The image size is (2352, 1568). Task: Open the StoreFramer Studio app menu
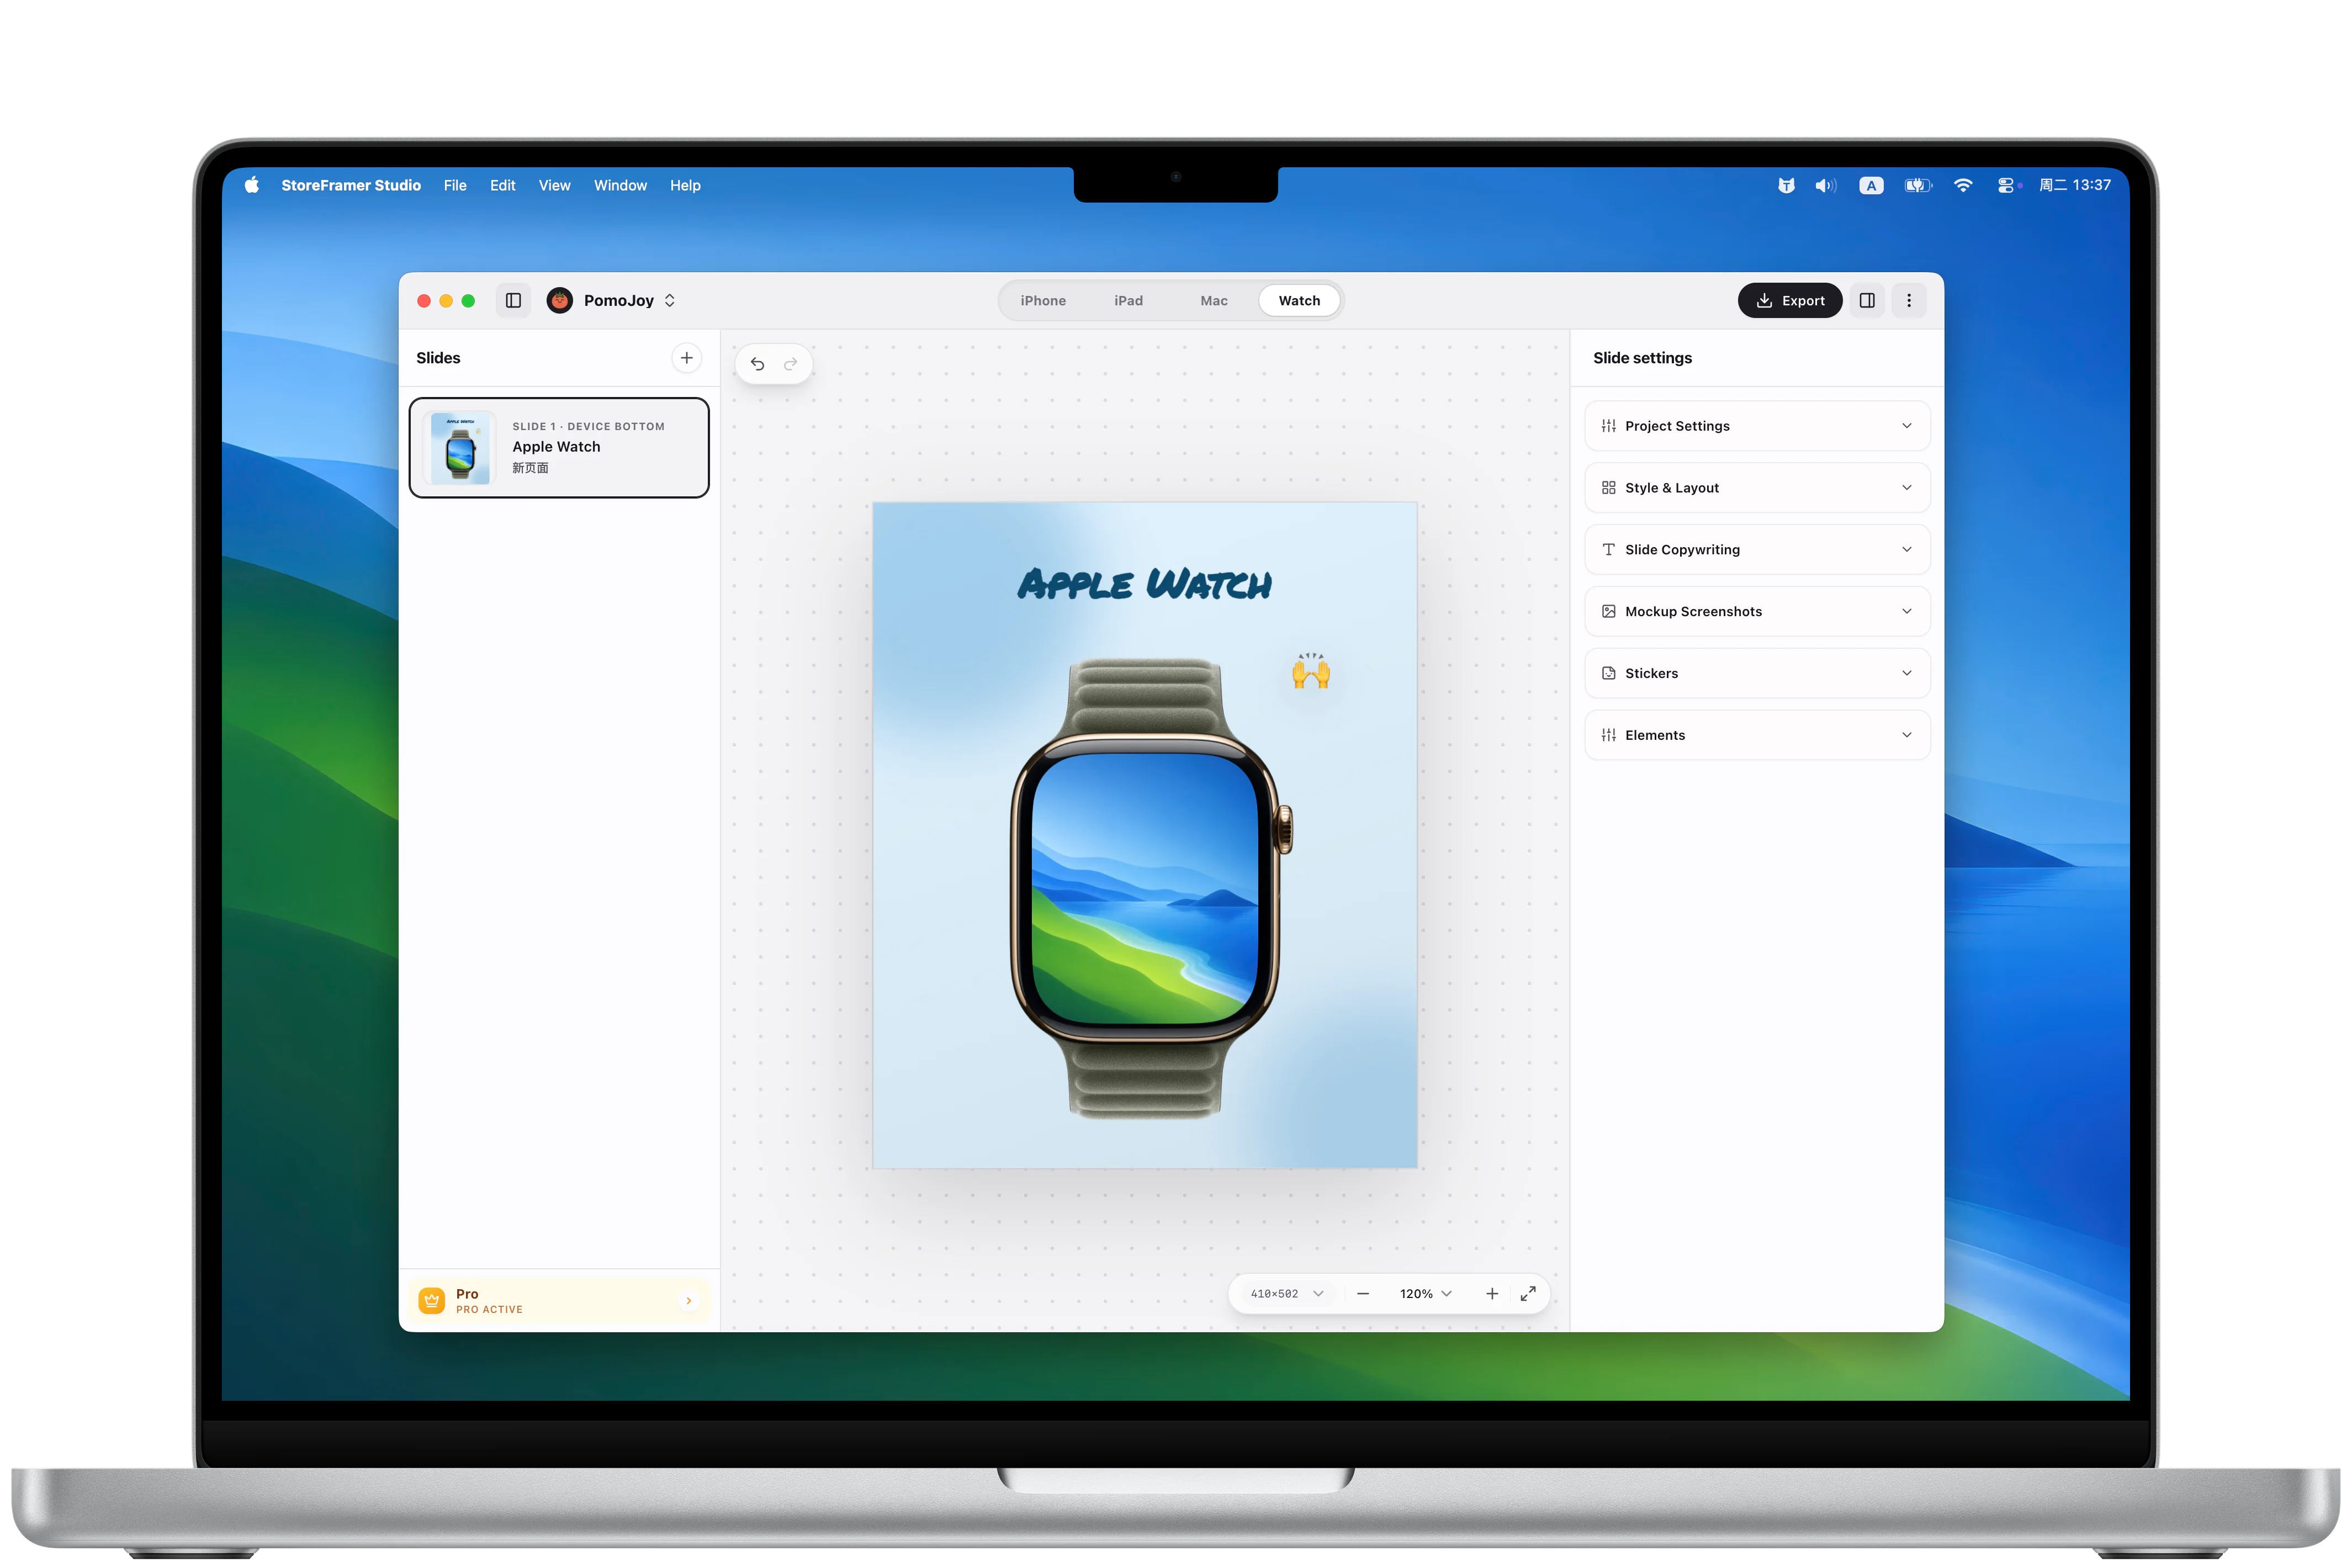click(x=351, y=185)
